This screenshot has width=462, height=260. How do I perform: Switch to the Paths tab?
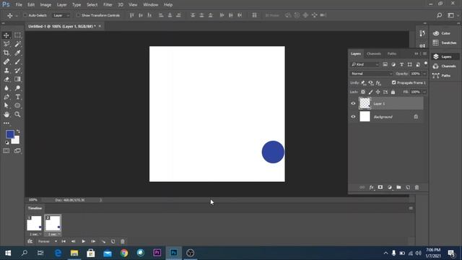click(x=392, y=53)
